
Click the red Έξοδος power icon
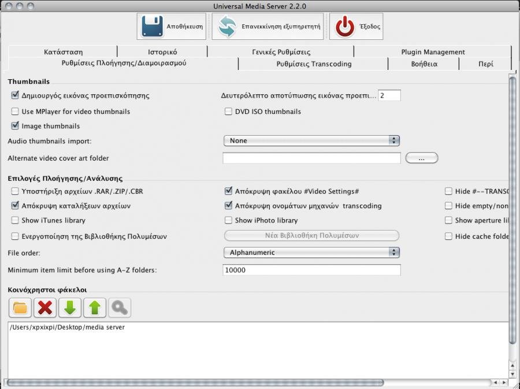345,27
